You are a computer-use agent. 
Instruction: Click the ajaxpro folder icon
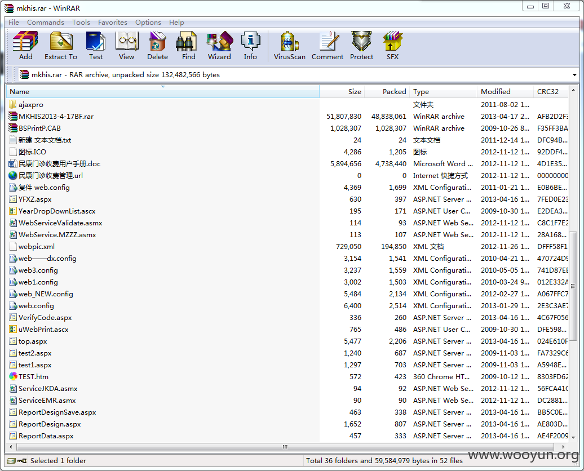[12, 104]
